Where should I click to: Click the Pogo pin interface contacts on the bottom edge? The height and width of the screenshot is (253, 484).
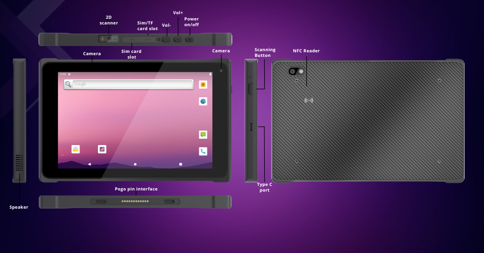tap(135, 201)
